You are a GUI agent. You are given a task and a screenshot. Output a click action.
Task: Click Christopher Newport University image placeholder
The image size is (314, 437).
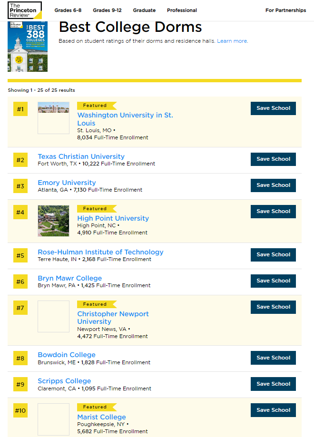(x=54, y=316)
